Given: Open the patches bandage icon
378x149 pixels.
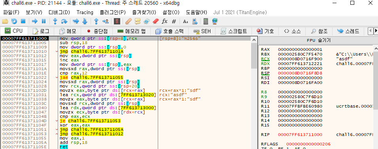Looking at the screenshot, I should [x=128, y=21].
